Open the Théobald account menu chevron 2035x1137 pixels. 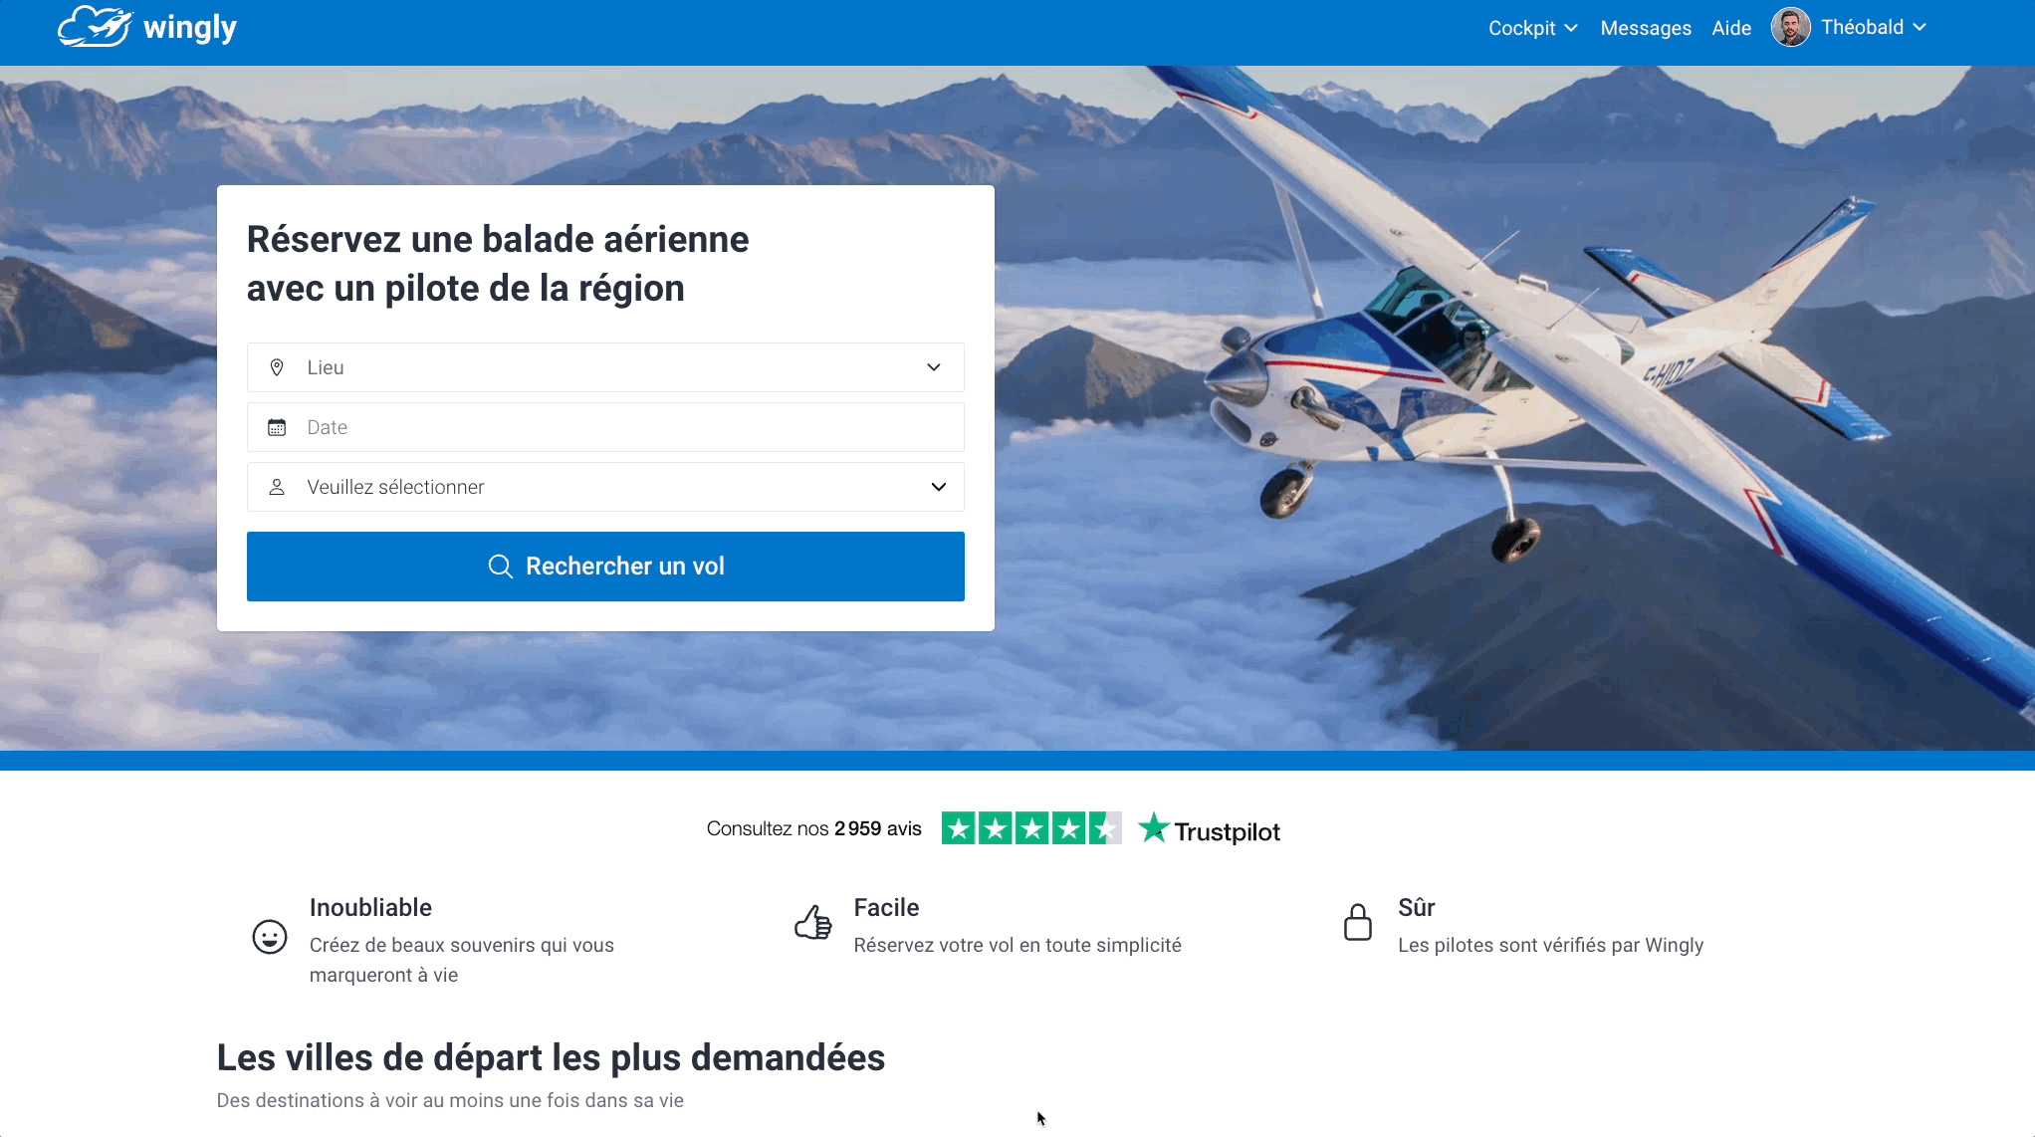click(1920, 27)
